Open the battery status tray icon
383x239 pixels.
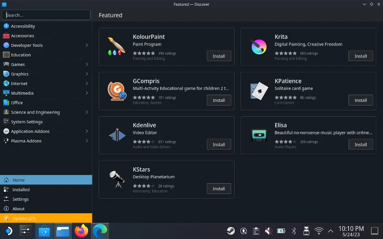click(x=281, y=231)
